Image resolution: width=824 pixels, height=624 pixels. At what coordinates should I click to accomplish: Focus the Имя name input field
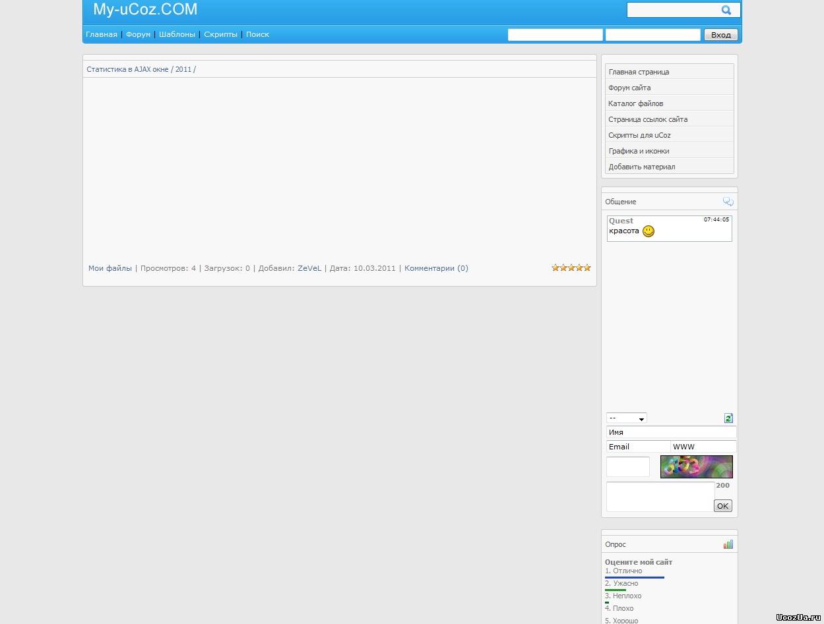[x=670, y=432]
